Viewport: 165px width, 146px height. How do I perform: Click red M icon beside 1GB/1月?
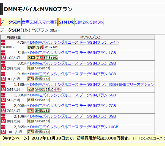point(4,58)
